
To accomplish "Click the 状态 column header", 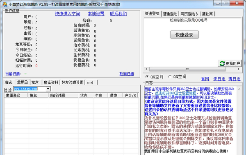I will [x=86, y=95].
